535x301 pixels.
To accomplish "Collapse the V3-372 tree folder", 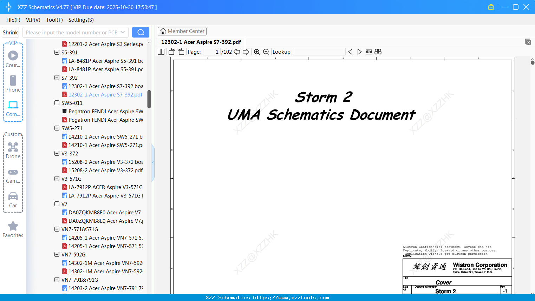I will 57,153.
